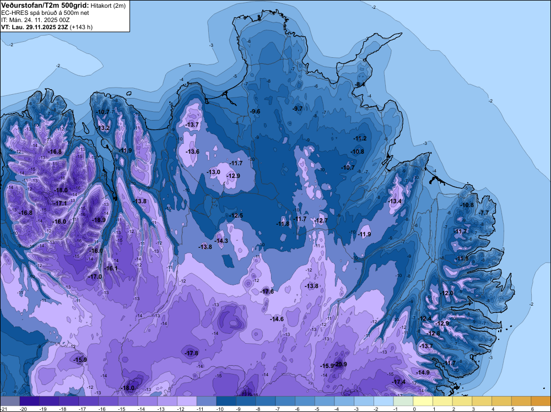The width and height of the screenshot is (551, 412).
Task: Click the valid time 'VT: Lau. 29.11.2025 23Z'
Action: click(35, 27)
